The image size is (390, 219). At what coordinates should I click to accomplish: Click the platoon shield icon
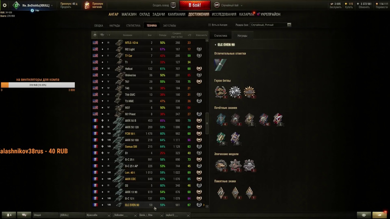[173, 5]
